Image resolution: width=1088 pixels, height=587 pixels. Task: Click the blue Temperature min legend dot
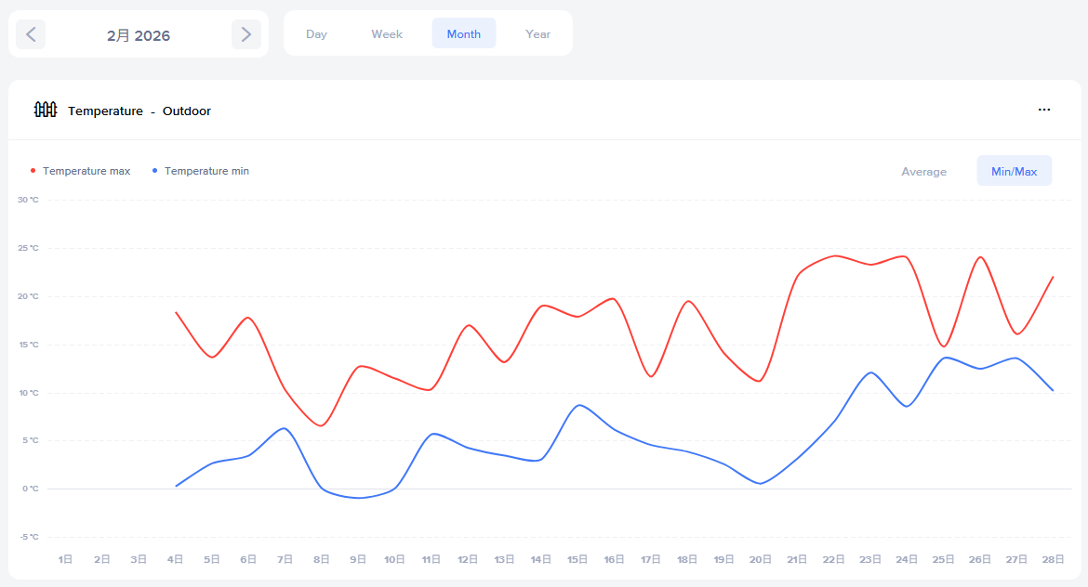pyautogui.click(x=154, y=171)
